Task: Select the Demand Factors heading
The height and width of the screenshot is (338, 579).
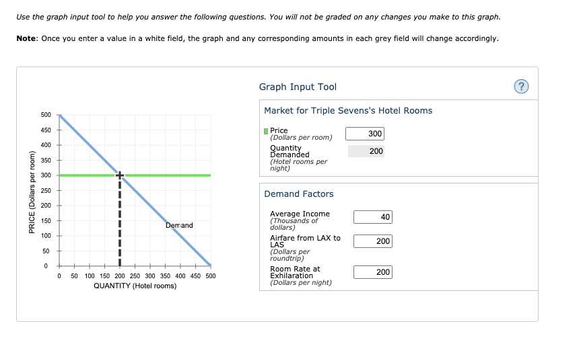Action: click(299, 194)
